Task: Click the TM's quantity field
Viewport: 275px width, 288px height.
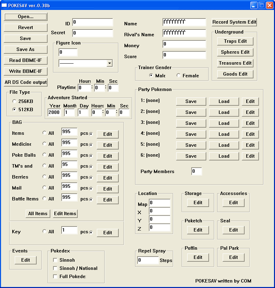Action: pos(69,165)
